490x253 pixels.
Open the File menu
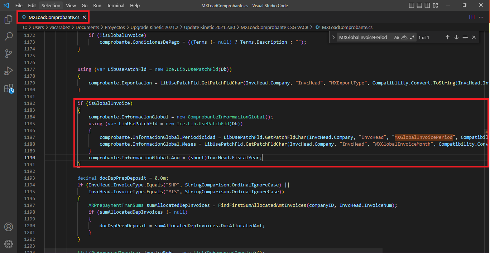19,5
